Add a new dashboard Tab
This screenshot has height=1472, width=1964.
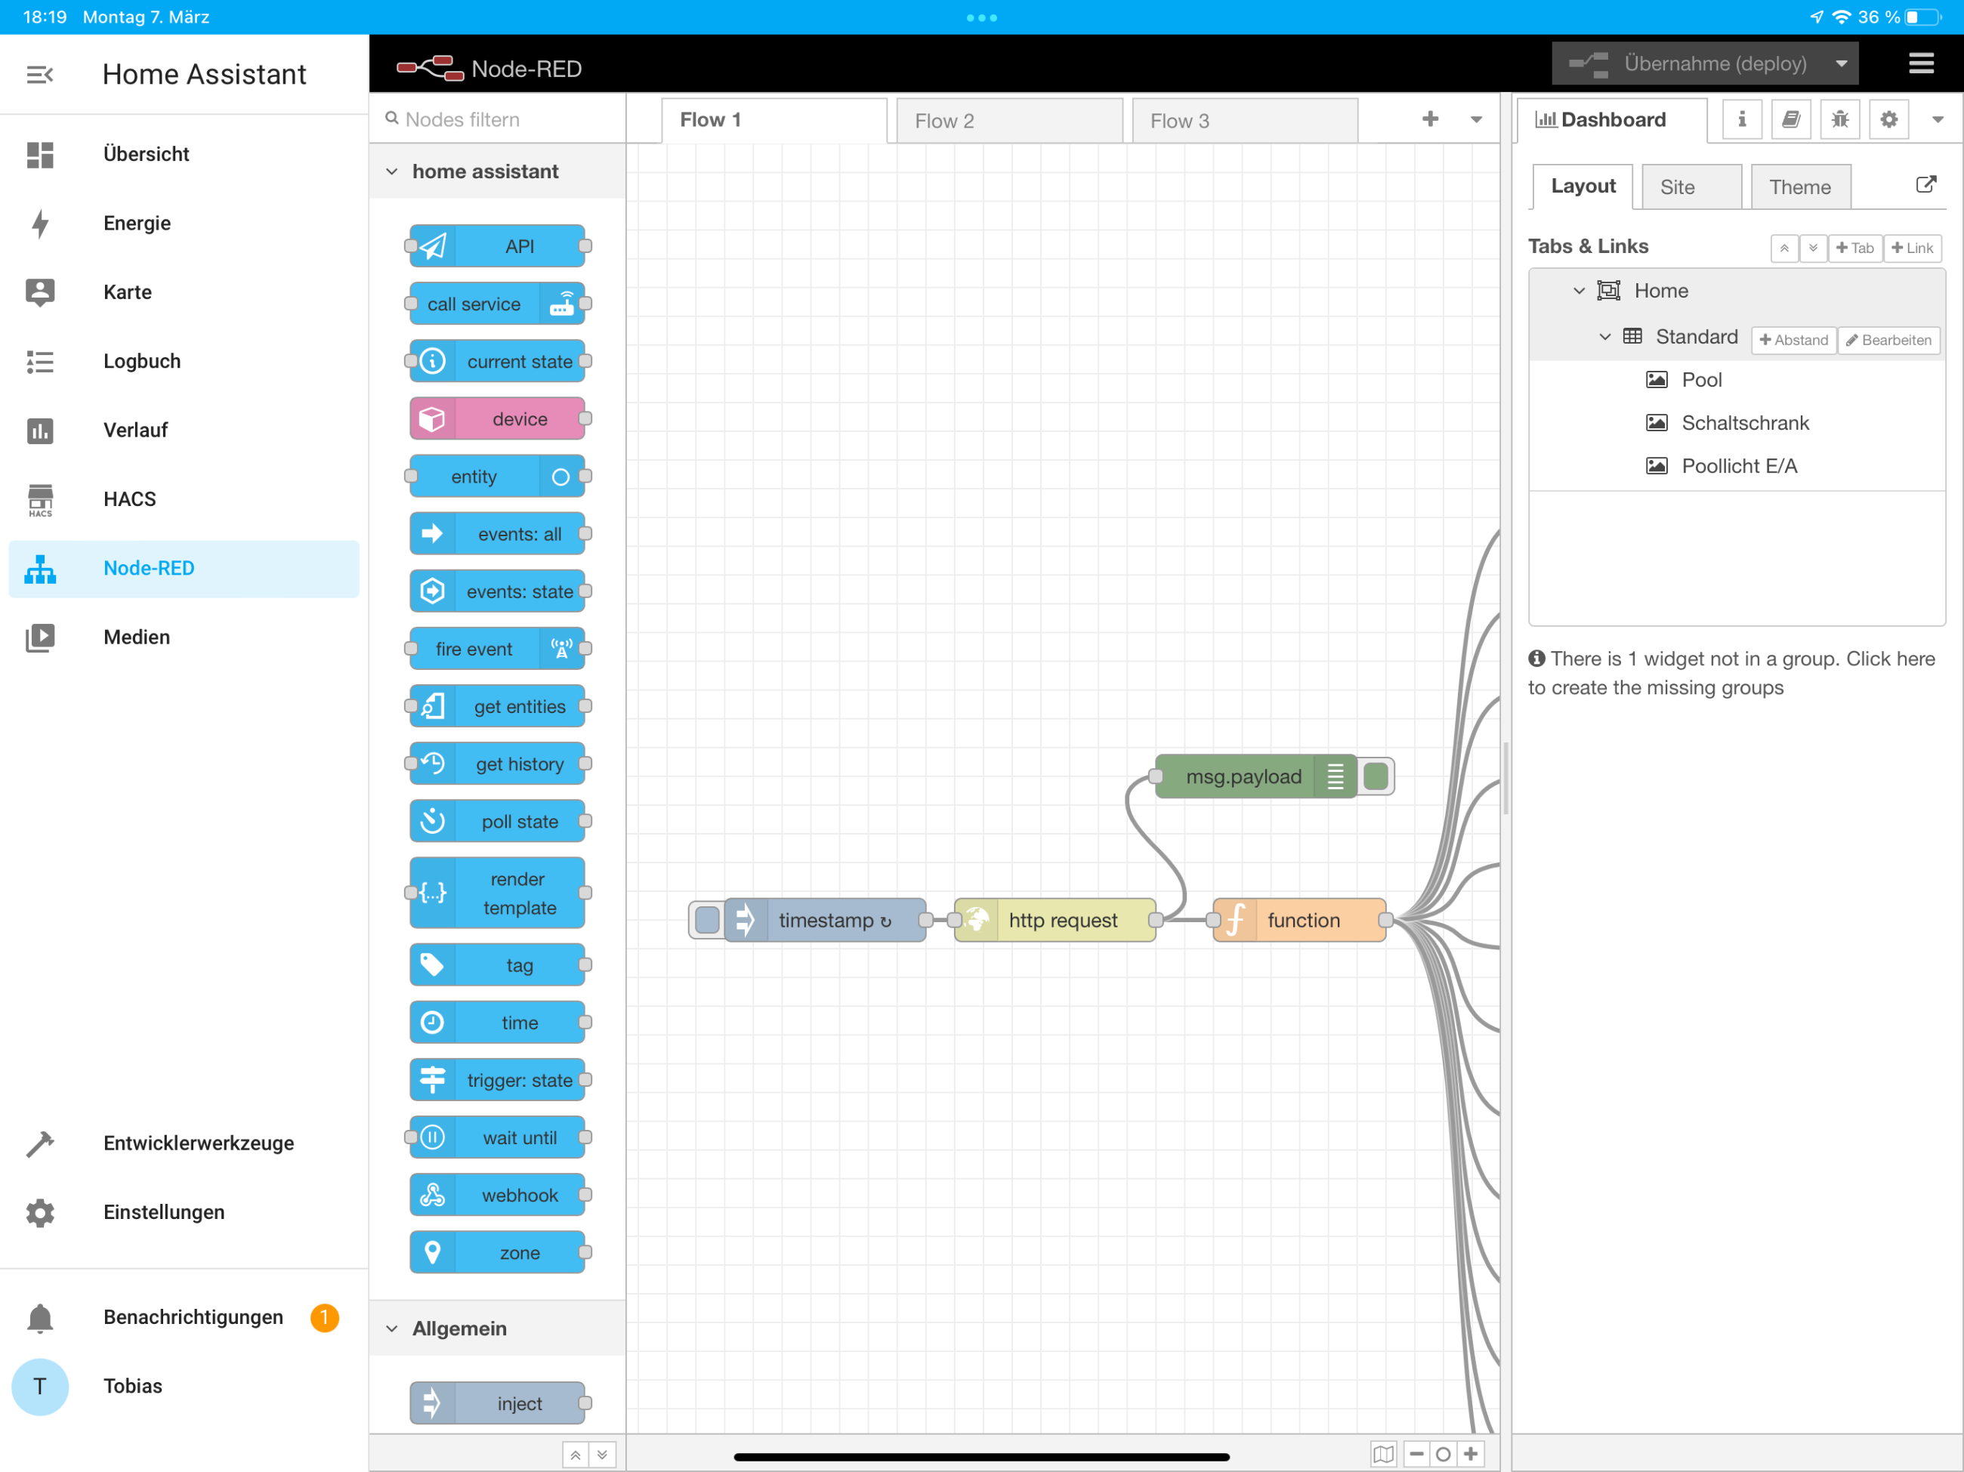[1854, 248]
